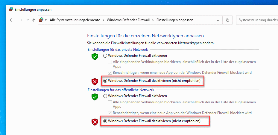Image resolution: width=278 pixels, height=135 pixels.
Task: Toggle notification checkbox under private network
Action: click(x=110, y=72)
